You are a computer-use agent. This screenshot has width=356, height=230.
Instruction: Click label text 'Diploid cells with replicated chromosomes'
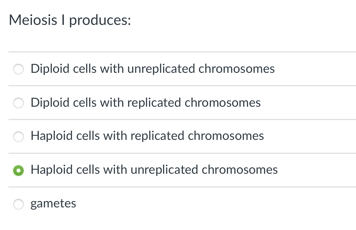[146, 103]
